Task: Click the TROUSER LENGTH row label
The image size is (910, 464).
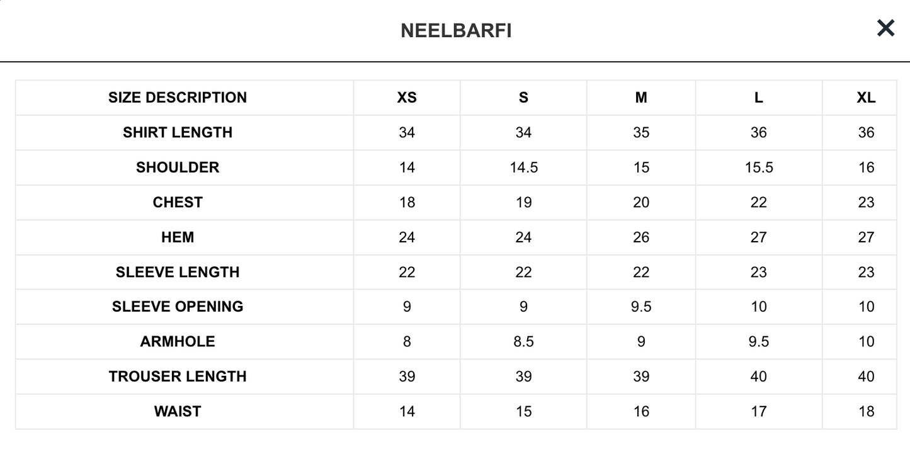Action: click(178, 376)
